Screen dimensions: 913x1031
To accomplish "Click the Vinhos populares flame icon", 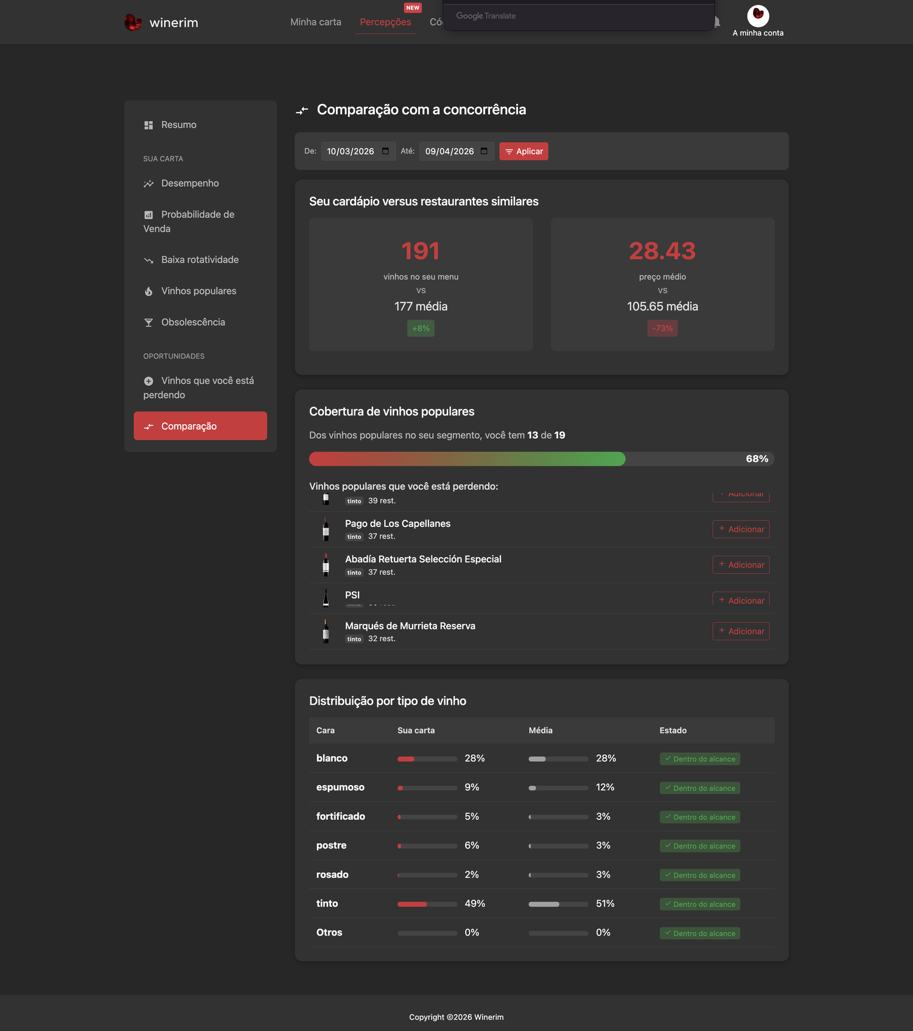I will (x=149, y=292).
